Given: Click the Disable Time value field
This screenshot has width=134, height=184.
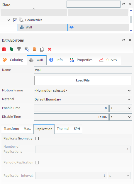Looking at the screenshot, I should coord(71,117).
